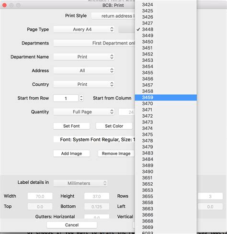Image resolution: width=227 pixels, height=234 pixels.
Task: Choose label code 3471
Action: pyautogui.click(x=166, y=110)
